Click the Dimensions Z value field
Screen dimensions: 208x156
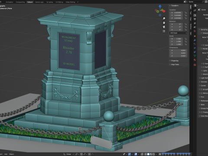coord(179,56)
